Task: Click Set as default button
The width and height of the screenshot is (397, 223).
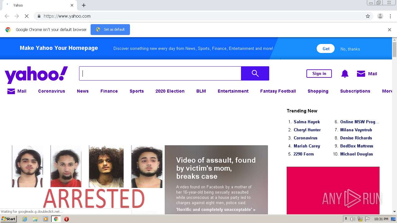Action: [110, 29]
